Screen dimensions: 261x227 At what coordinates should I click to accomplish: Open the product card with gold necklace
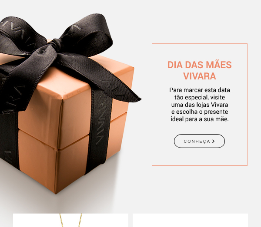[70, 220]
